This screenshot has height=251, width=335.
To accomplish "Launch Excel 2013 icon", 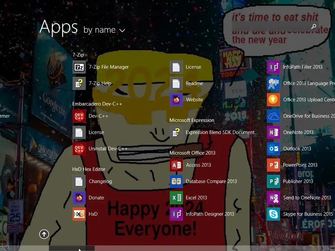I will (176, 198).
